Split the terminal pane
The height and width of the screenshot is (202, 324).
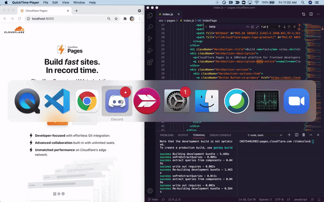click(296, 135)
